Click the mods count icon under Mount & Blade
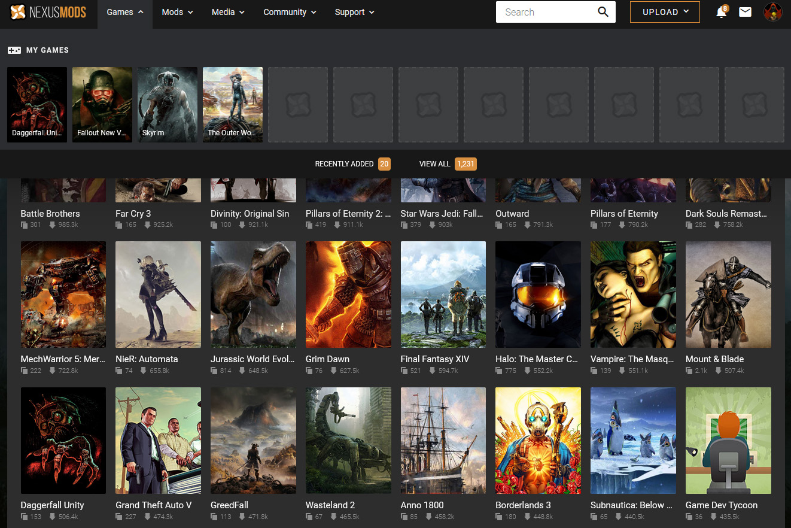This screenshot has height=528, width=791. tap(689, 371)
